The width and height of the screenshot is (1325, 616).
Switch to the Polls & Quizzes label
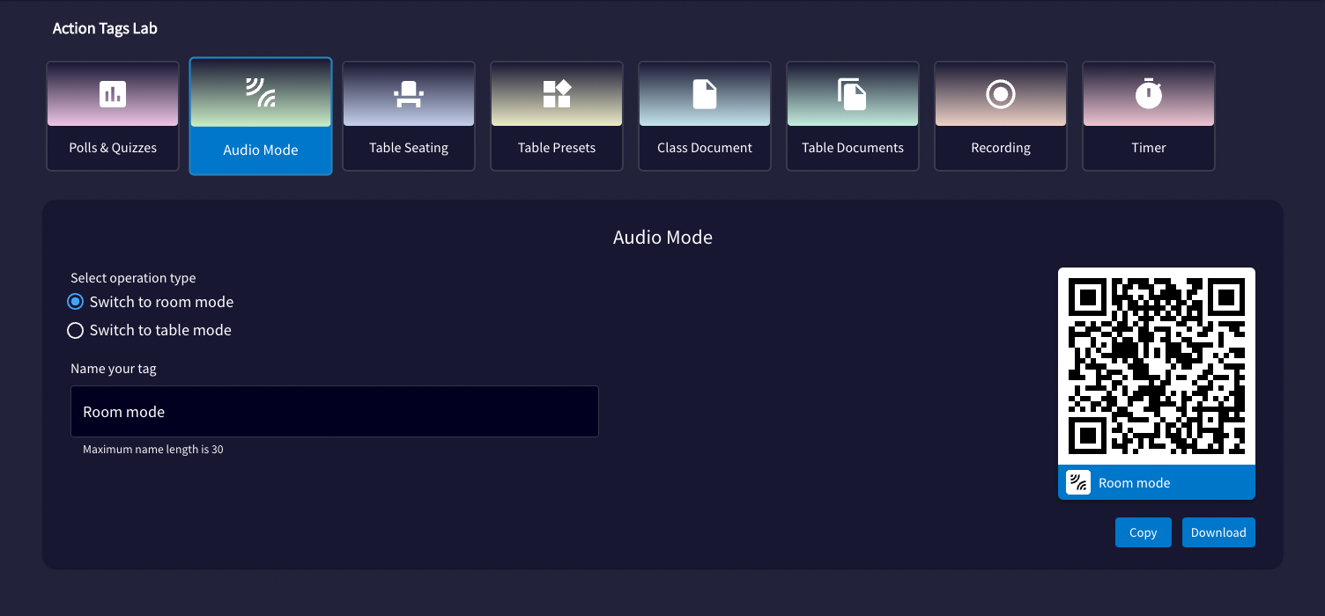[113, 148]
